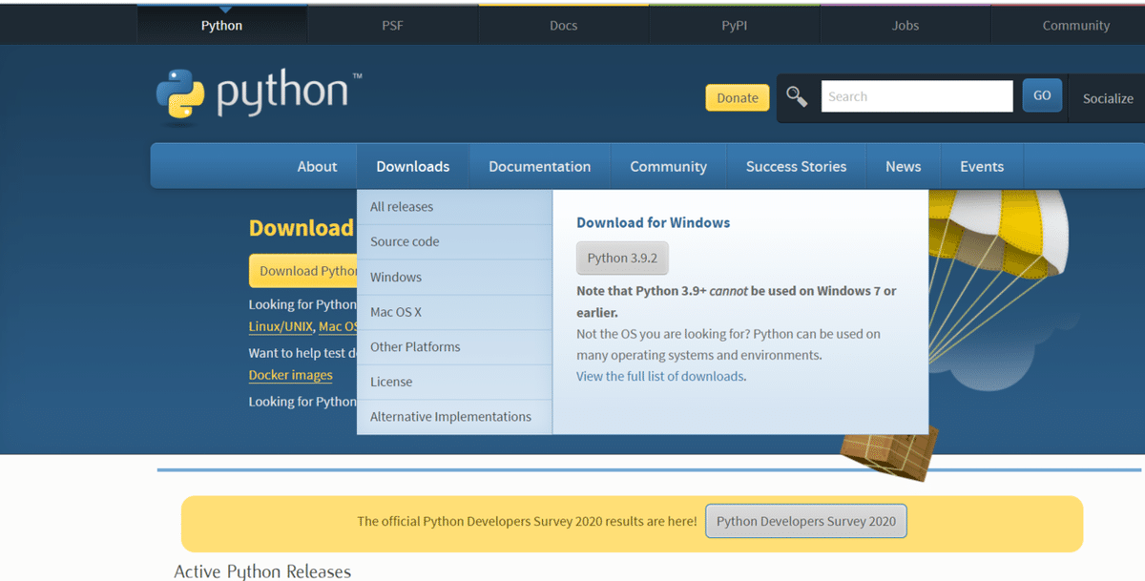The height and width of the screenshot is (581, 1145).
Task: Open the About navigation menu
Action: click(317, 166)
